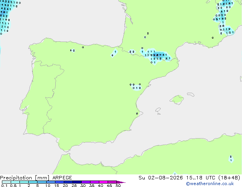Click the Ibiza island outline on the map
Image resolution: width=242 pixels, height=187 pixels.
click(x=158, y=110)
